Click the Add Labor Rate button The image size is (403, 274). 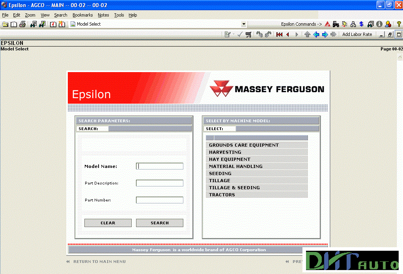(357, 34)
